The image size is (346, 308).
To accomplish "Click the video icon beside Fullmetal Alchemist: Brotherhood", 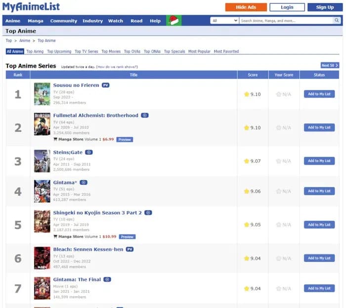I will click(x=145, y=115).
